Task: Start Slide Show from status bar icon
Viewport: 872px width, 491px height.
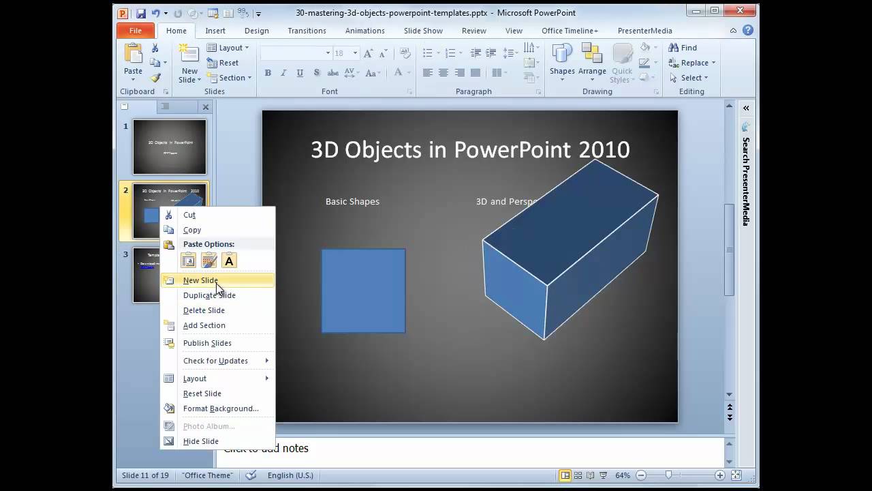Action: coord(604,475)
